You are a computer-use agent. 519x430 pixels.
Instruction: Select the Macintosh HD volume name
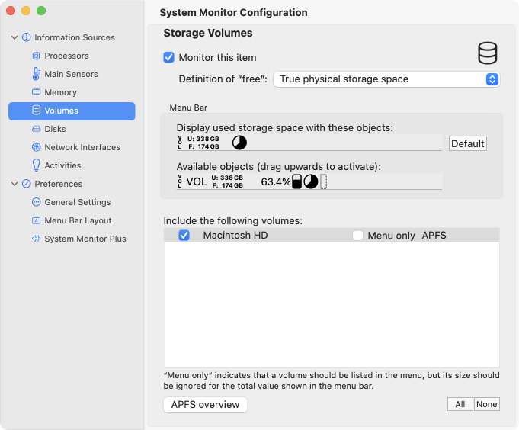[235, 236]
